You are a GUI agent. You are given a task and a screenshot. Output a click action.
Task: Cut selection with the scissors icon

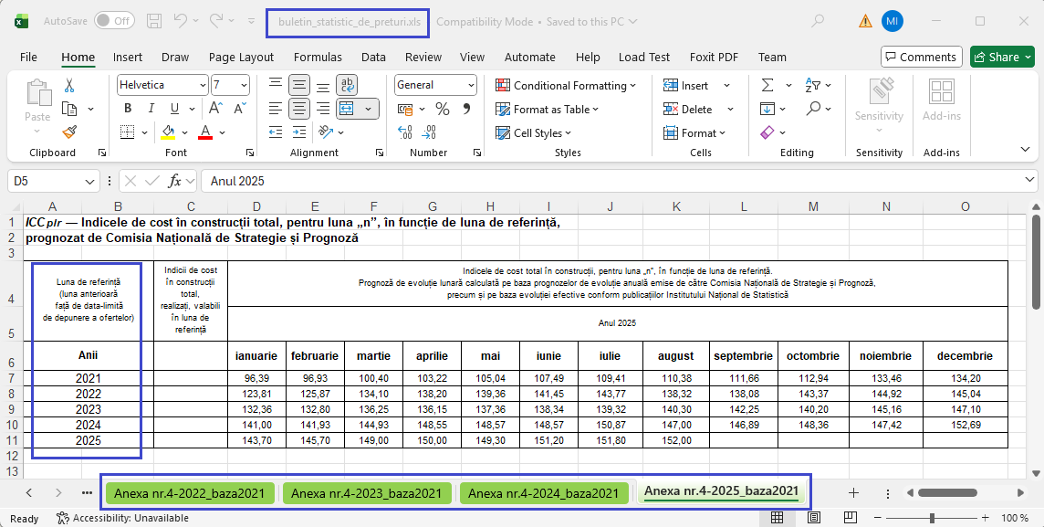click(x=68, y=85)
